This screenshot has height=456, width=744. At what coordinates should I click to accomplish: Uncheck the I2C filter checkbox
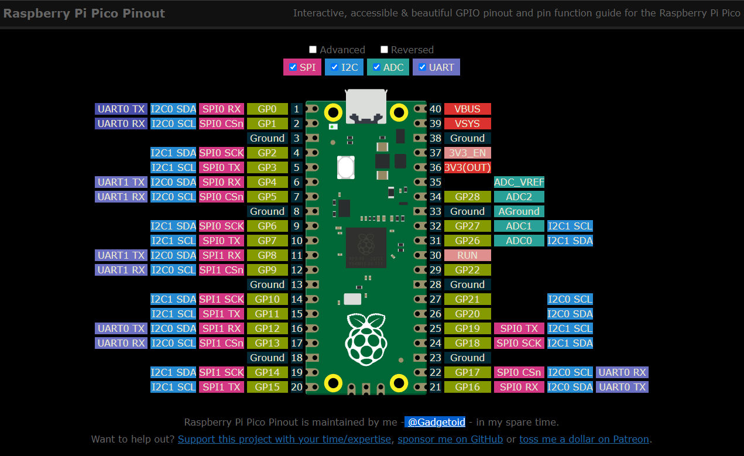335,67
